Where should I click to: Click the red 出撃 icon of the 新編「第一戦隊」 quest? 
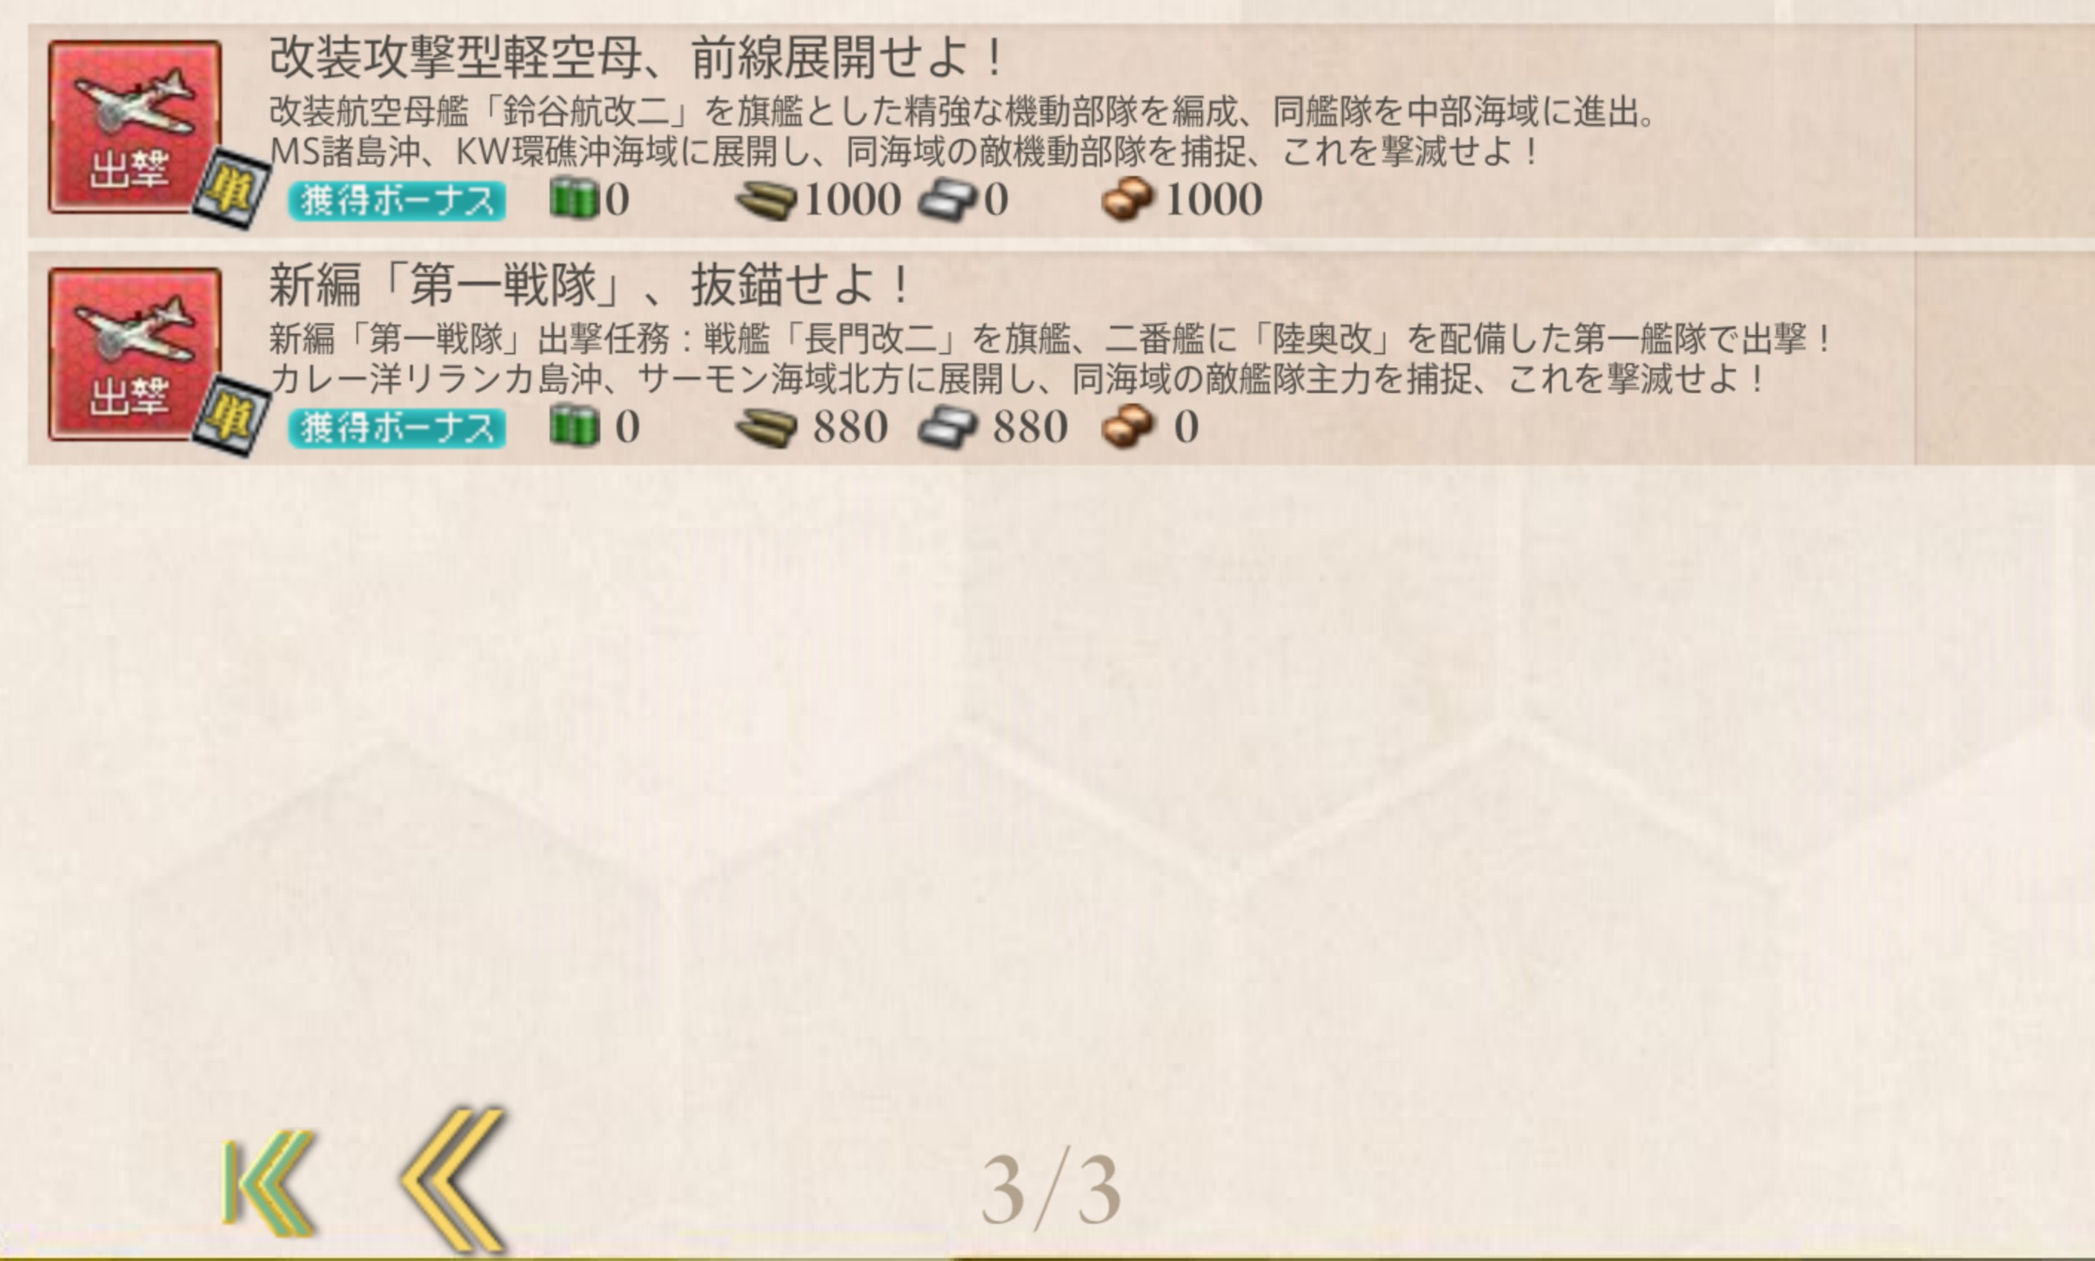tap(135, 354)
